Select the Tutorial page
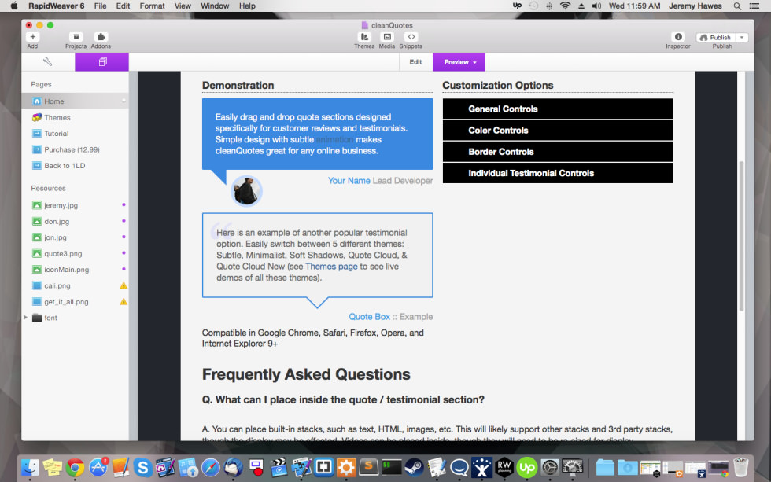The image size is (771, 482). pyautogui.click(x=75, y=134)
